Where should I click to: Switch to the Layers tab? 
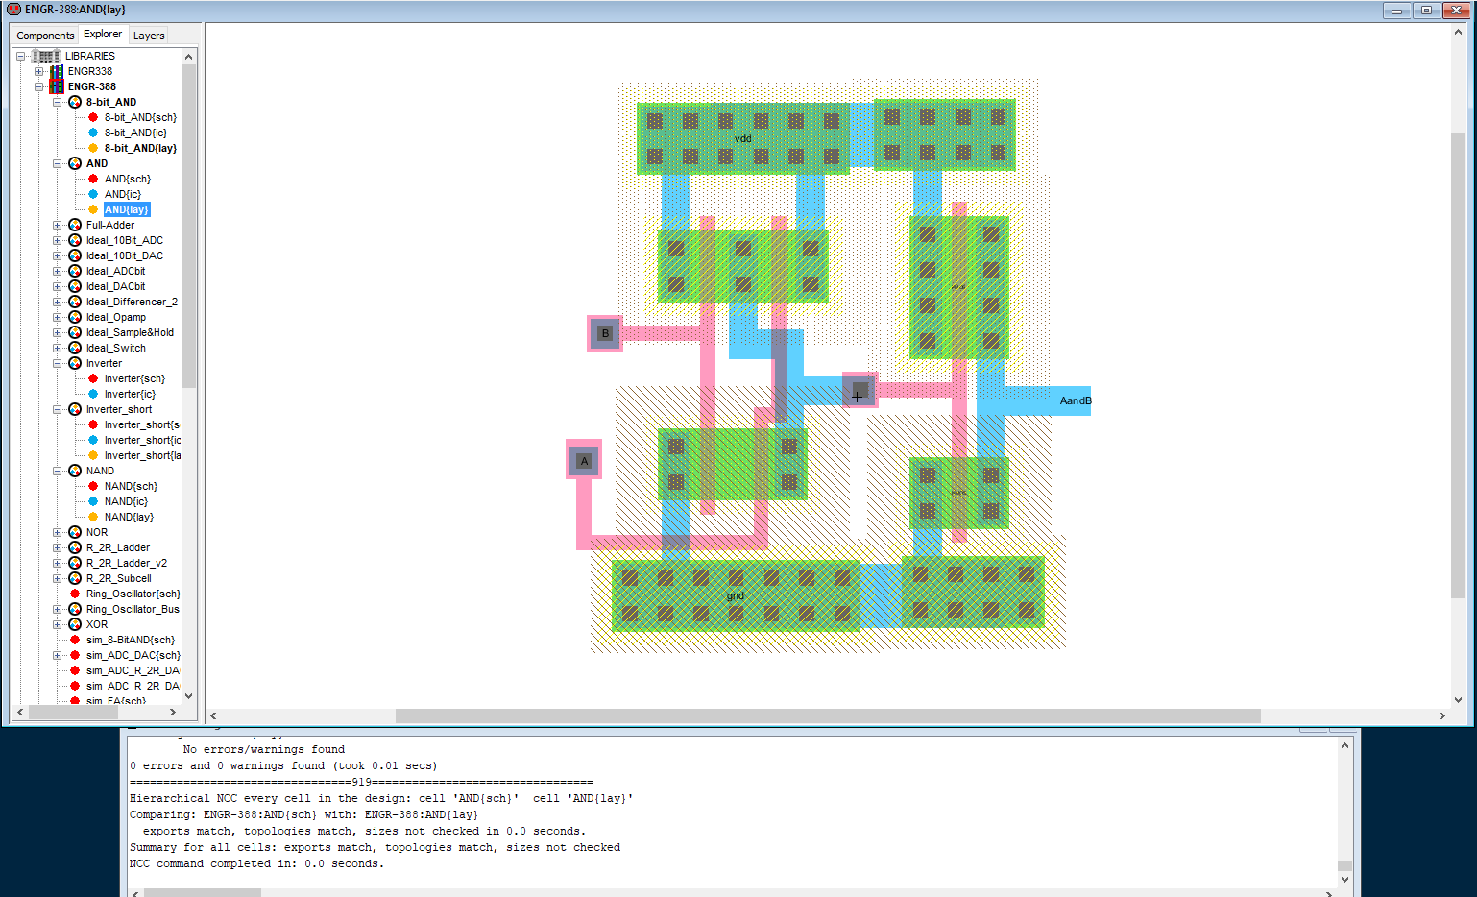tap(149, 36)
